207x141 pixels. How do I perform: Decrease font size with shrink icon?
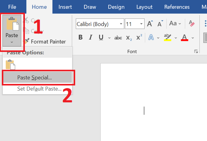[x=160, y=24]
